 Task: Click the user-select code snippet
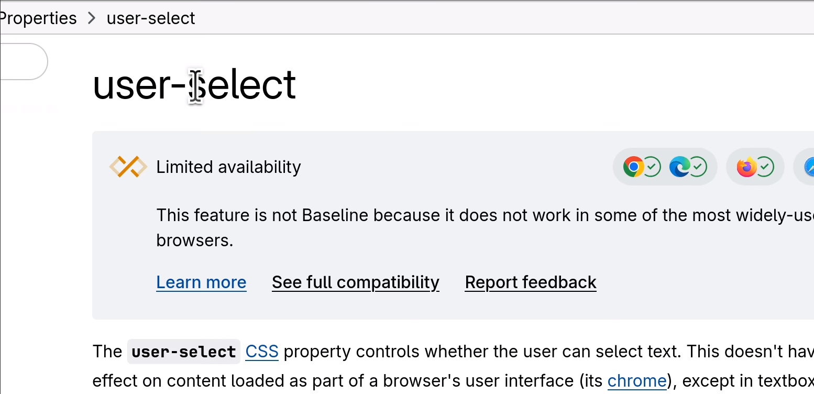pyautogui.click(x=183, y=352)
